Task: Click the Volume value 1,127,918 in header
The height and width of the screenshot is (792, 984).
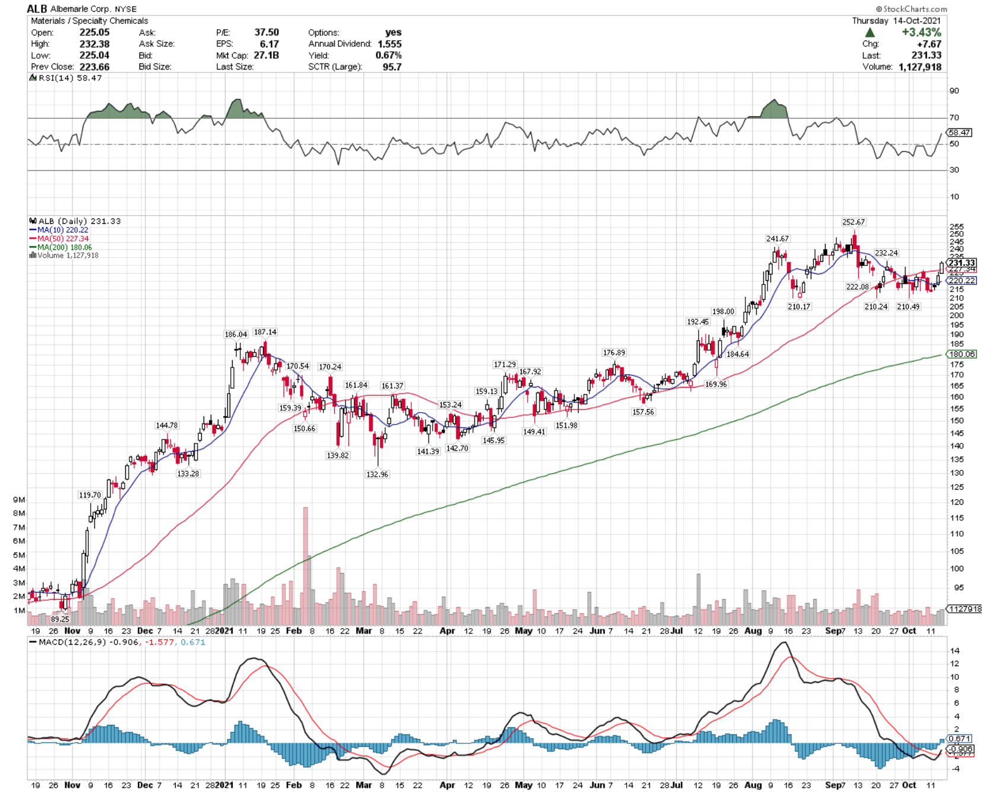Action: (x=920, y=66)
